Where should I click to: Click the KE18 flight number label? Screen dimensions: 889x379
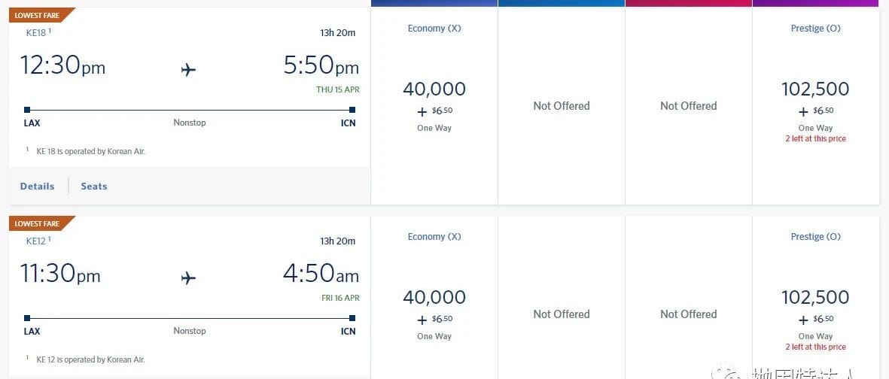pyautogui.click(x=36, y=33)
